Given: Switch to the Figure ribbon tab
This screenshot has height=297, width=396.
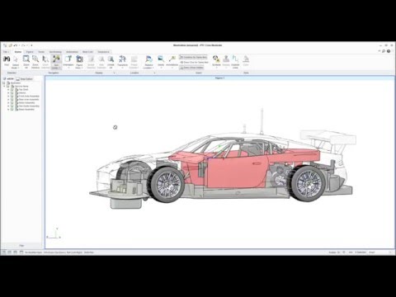Looking at the screenshot, I should (x=30, y=52).
